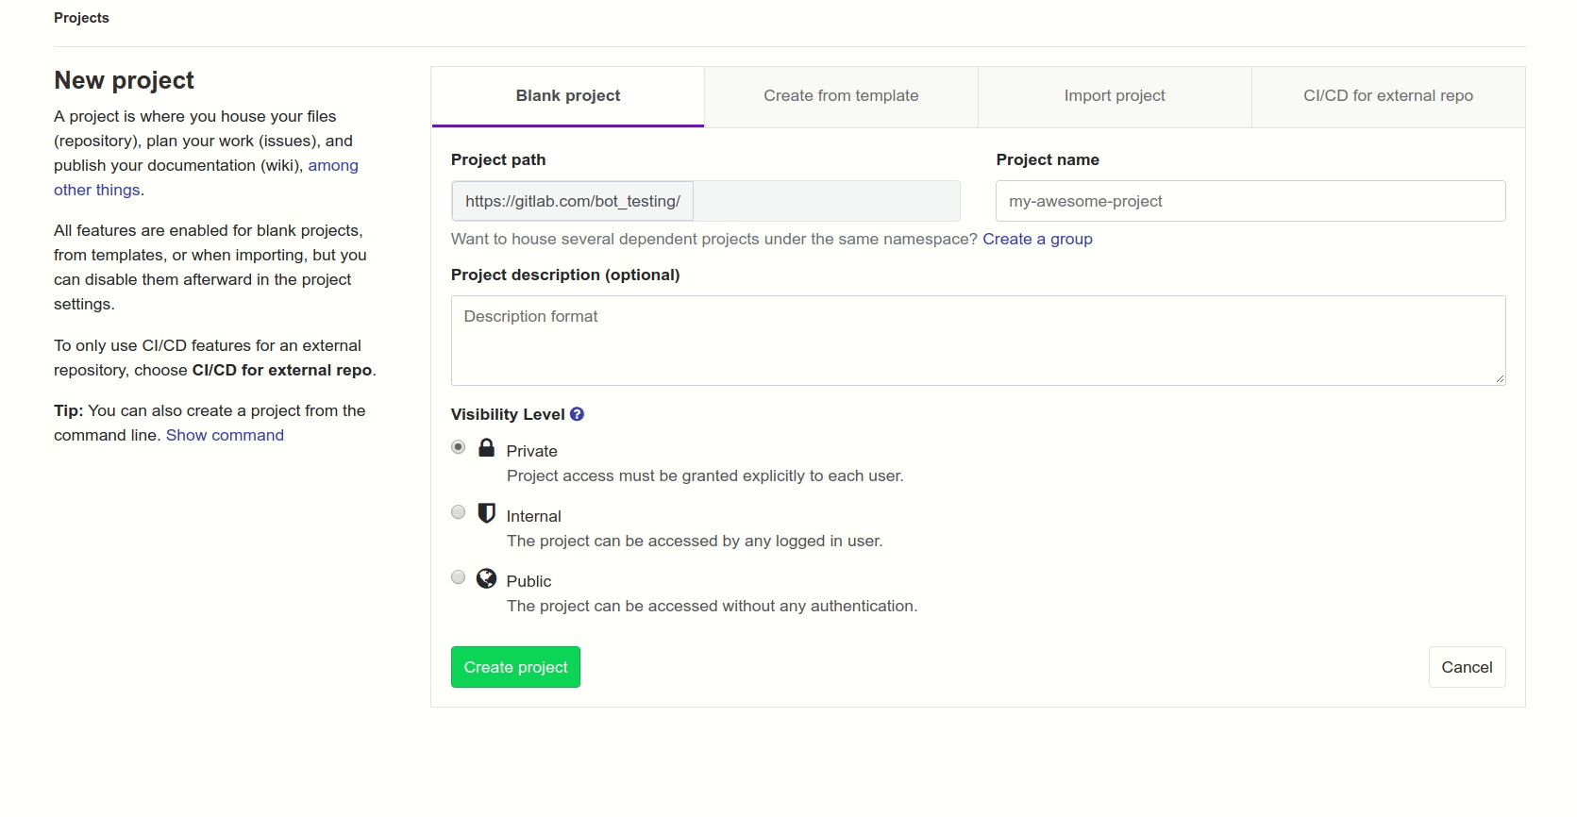Click the Private lock icon
Image resolution: width=1577 pixels, height=817 pixels.
click(x=486, y=448)
